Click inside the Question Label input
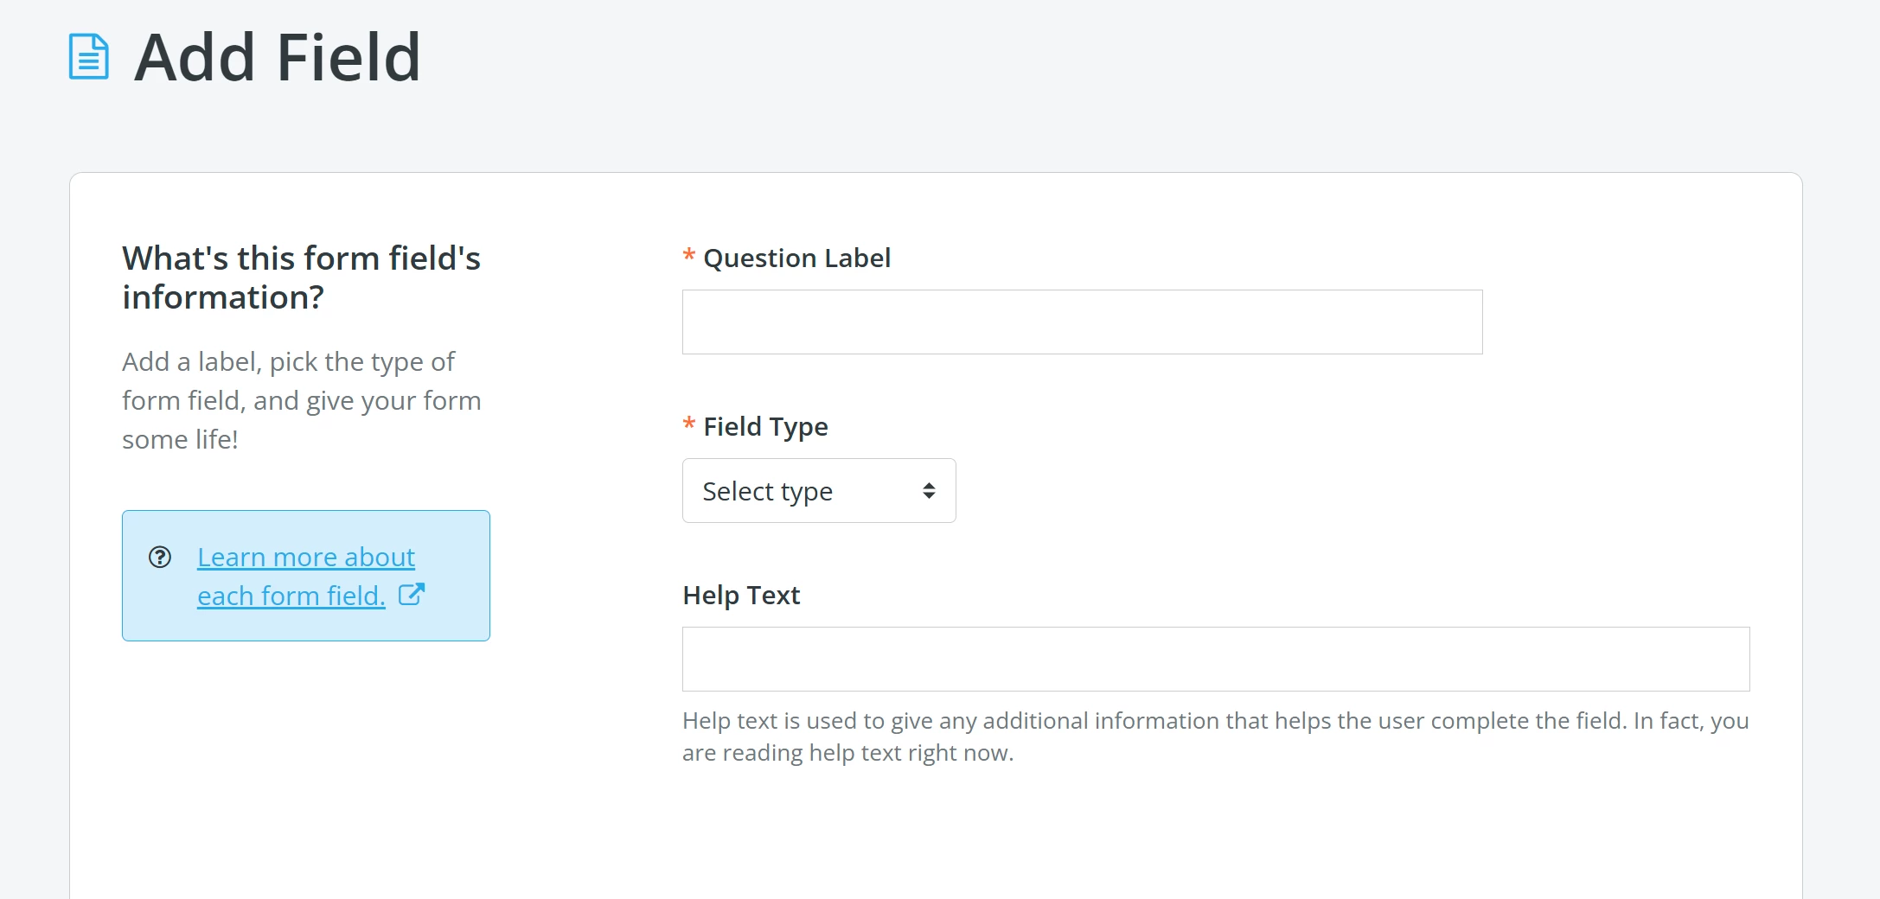 (x=1081, y=321)
